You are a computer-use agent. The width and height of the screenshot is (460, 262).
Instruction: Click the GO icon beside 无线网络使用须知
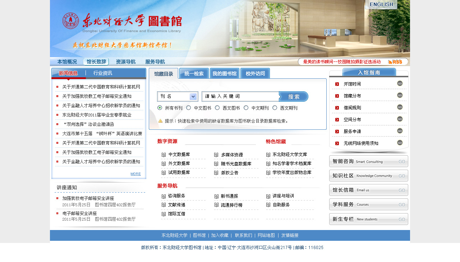point(400,143)
